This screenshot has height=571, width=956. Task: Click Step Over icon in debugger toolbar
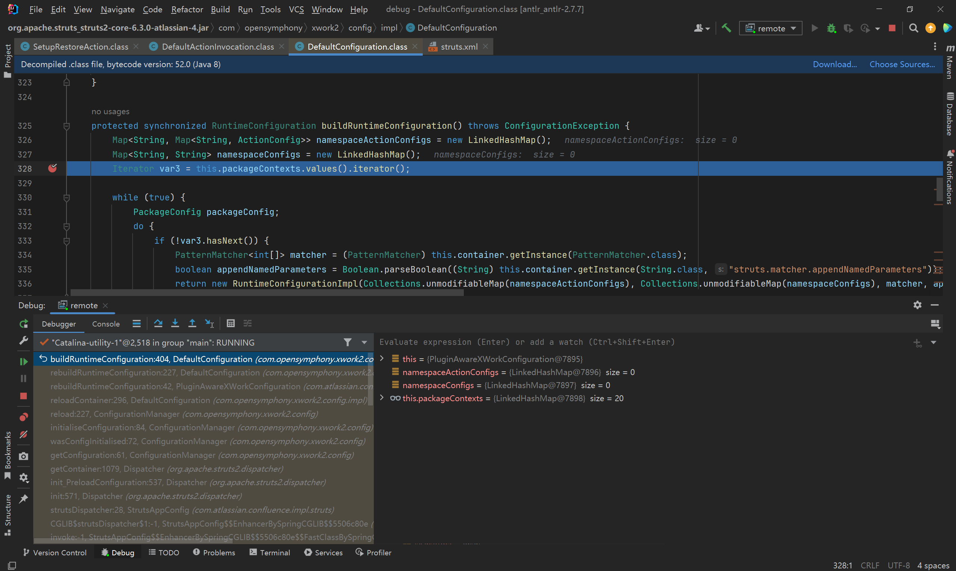pos(158,323)
